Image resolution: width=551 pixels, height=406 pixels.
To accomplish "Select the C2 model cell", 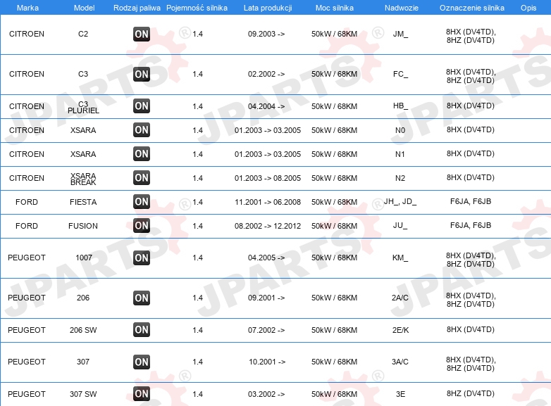I will [83, 34].
